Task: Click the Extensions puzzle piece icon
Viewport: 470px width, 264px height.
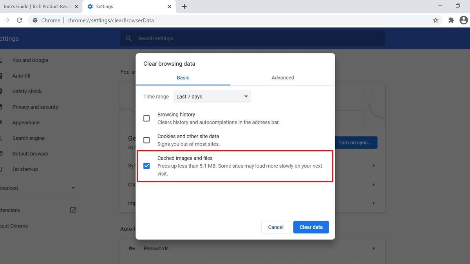Action: 451,20
